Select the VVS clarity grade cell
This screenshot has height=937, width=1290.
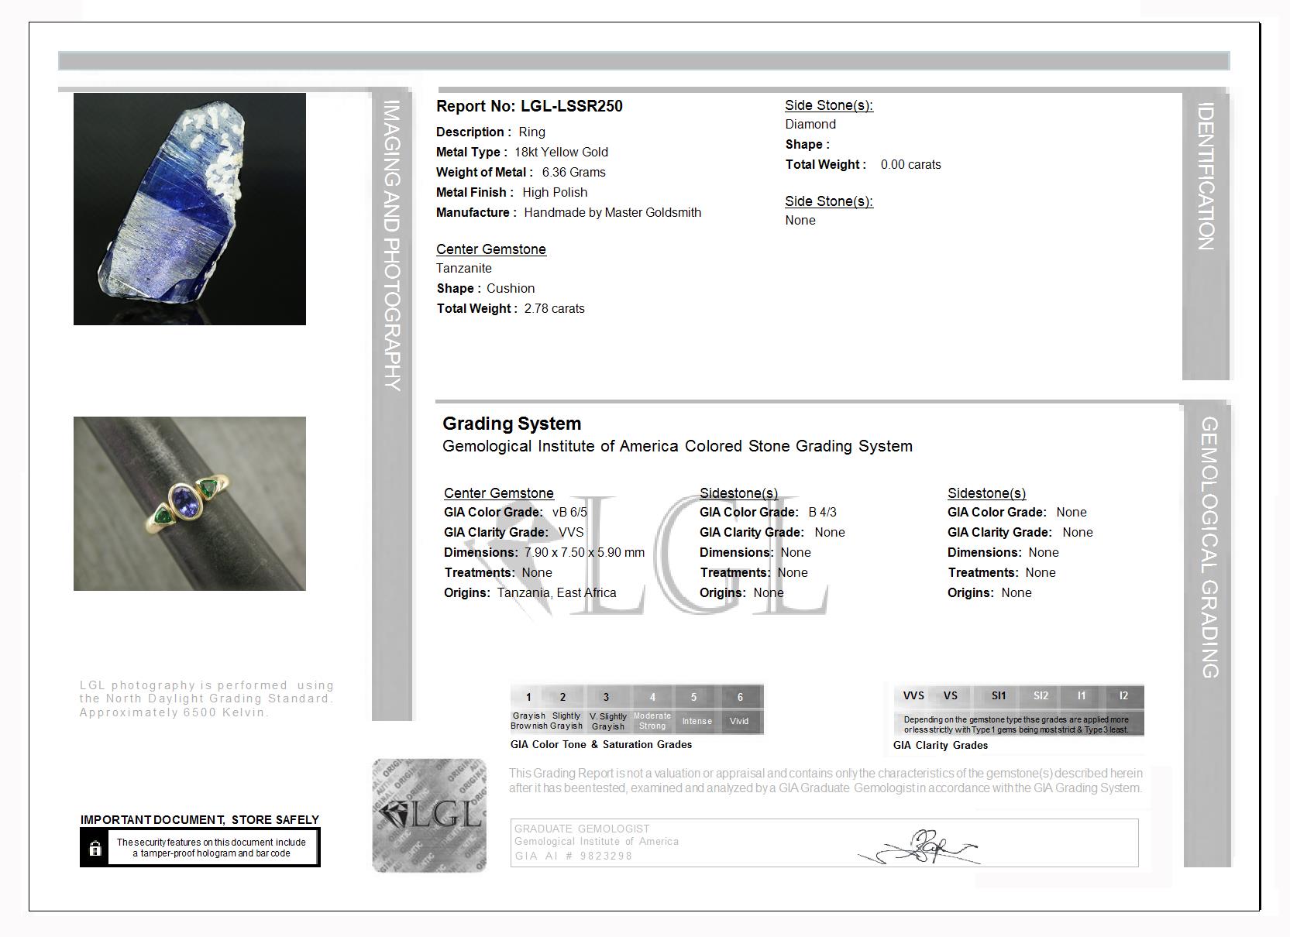point(913,695)
